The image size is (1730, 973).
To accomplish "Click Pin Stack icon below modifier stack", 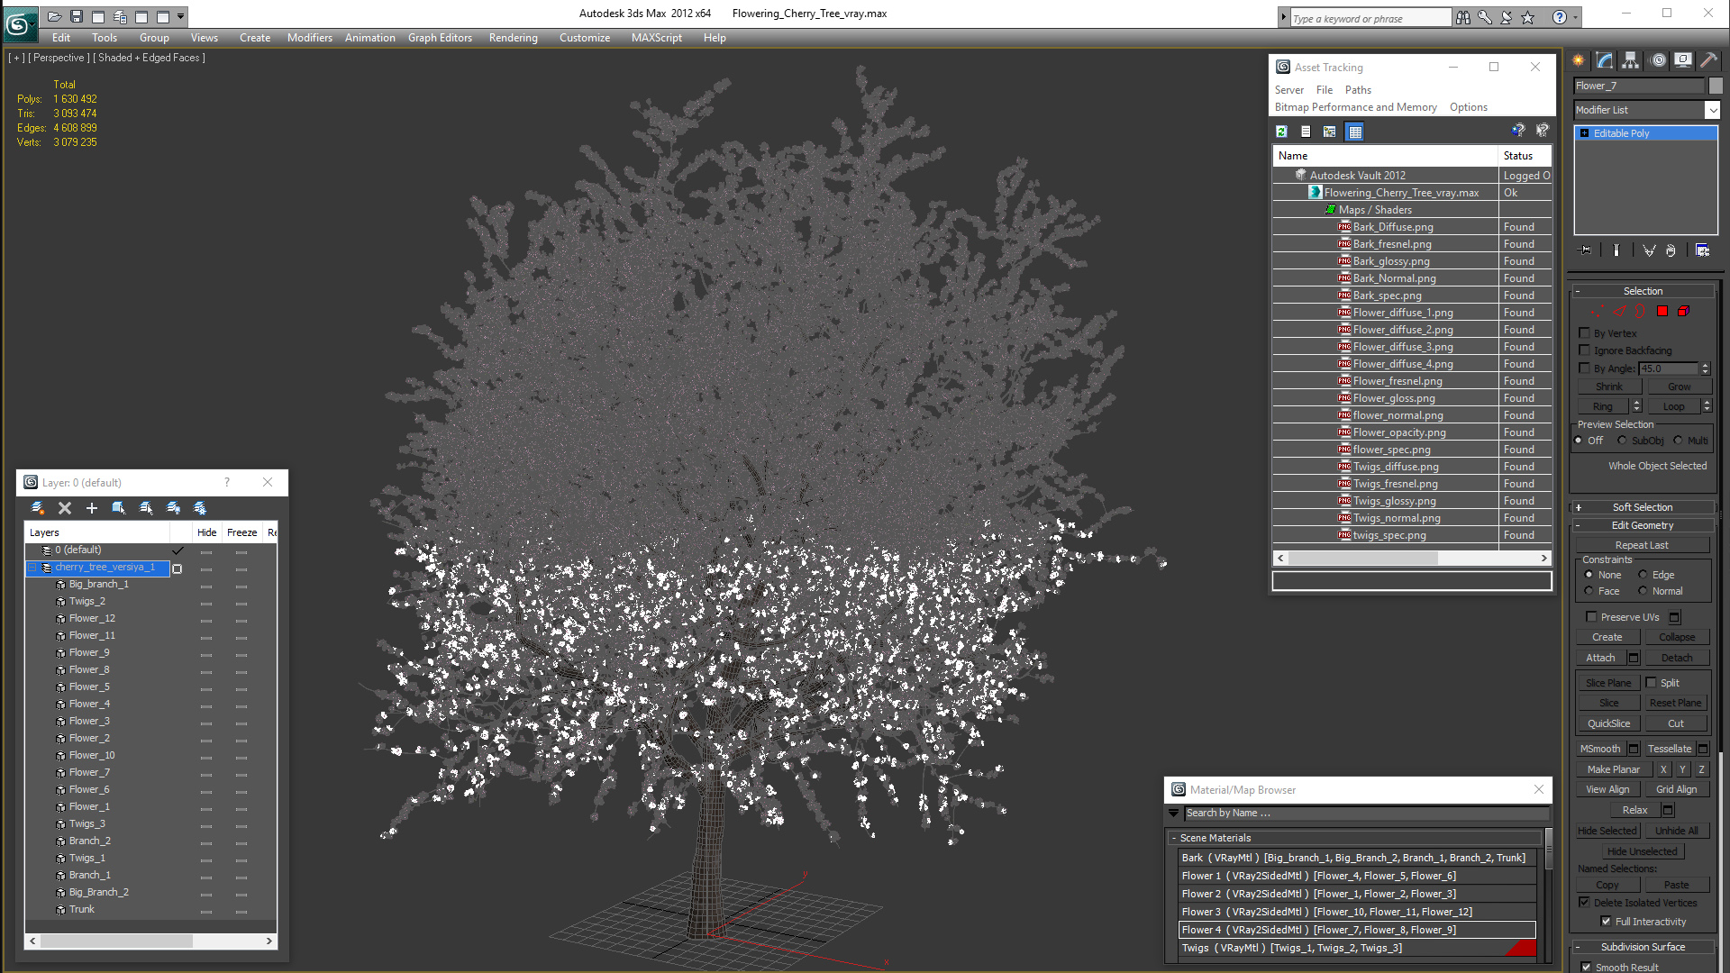I will [1586, 250].
